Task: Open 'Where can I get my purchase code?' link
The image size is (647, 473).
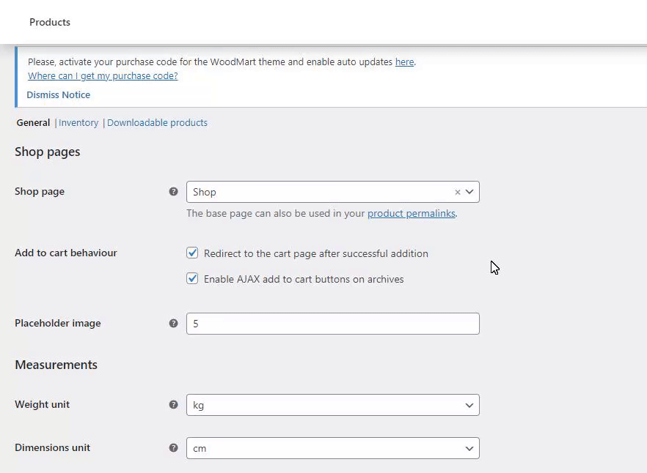Action: click(x=103, y=76)
